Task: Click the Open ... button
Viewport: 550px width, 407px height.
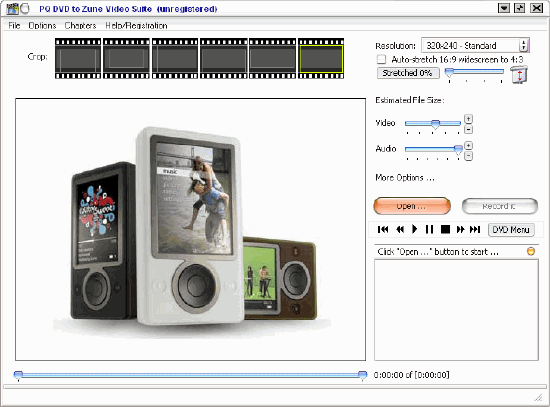Action: tap(412, 206)
